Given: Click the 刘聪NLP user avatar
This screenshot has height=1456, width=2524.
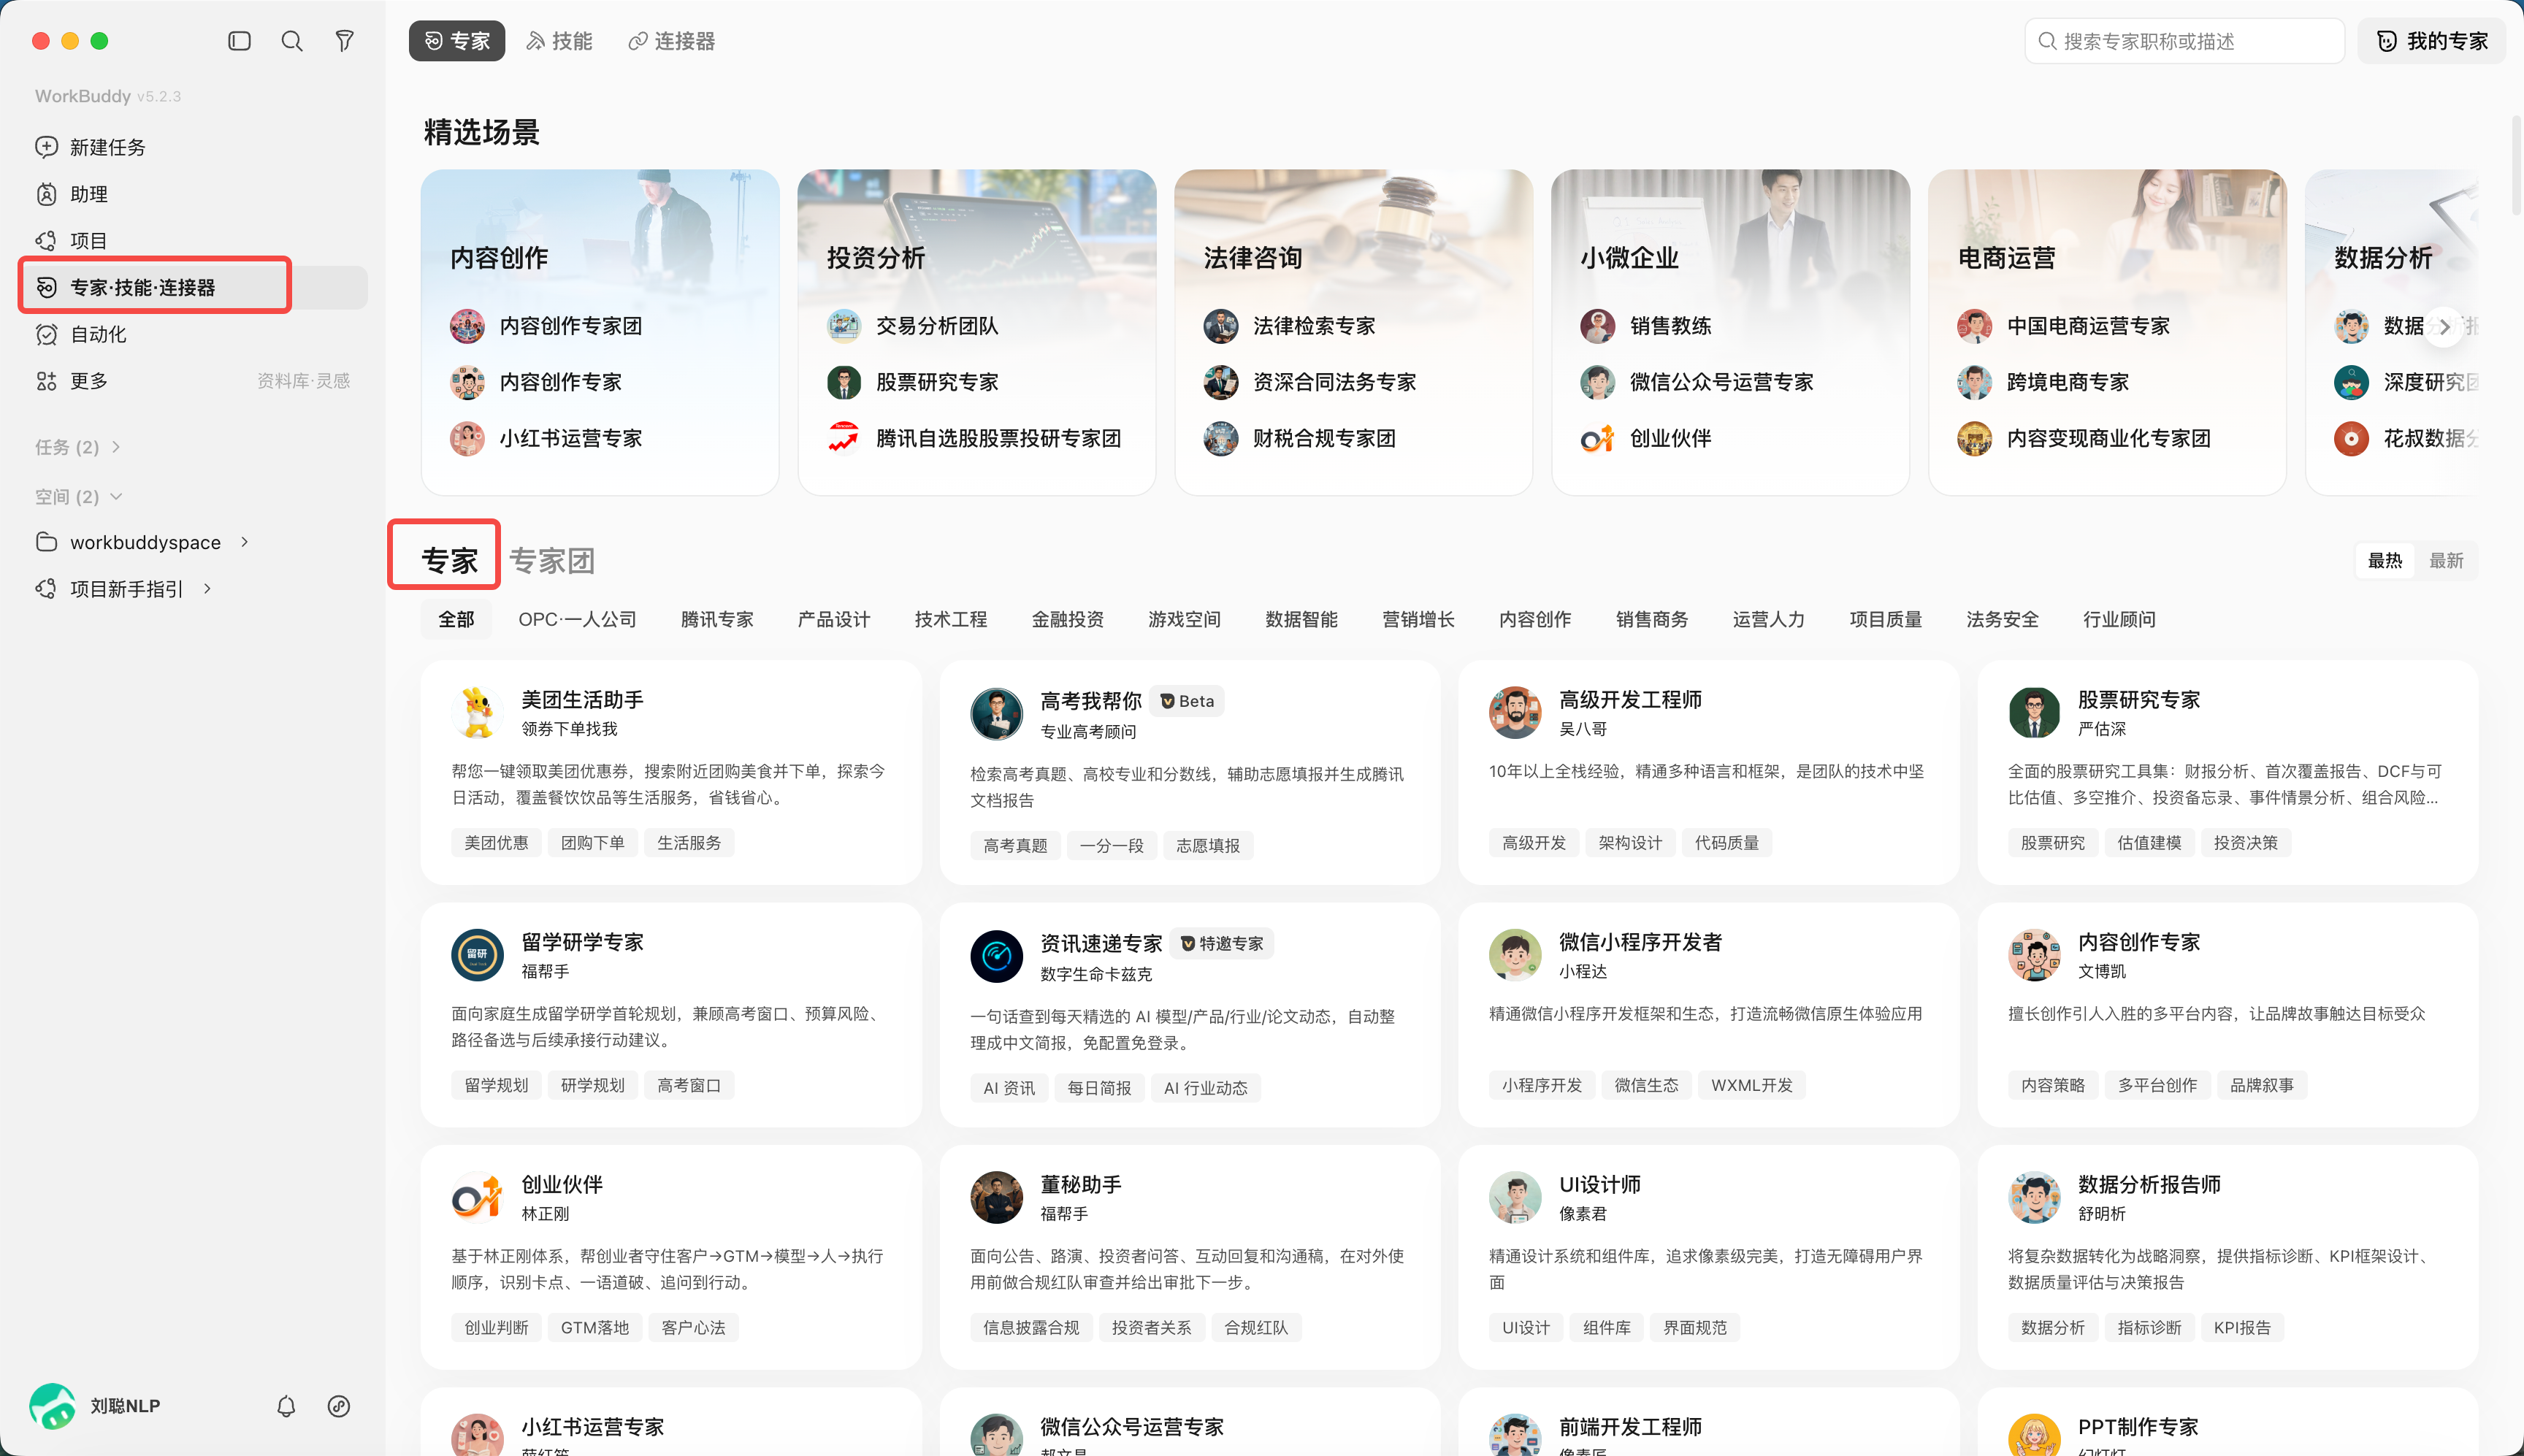Looking at the screenshot, I should click(x=53, y=1406).
